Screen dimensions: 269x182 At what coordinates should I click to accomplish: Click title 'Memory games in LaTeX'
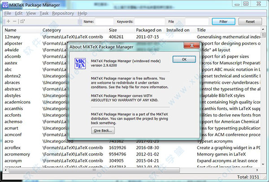(x=221, y=154)
